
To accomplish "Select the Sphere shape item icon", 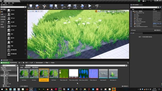I will pos(9,34).
